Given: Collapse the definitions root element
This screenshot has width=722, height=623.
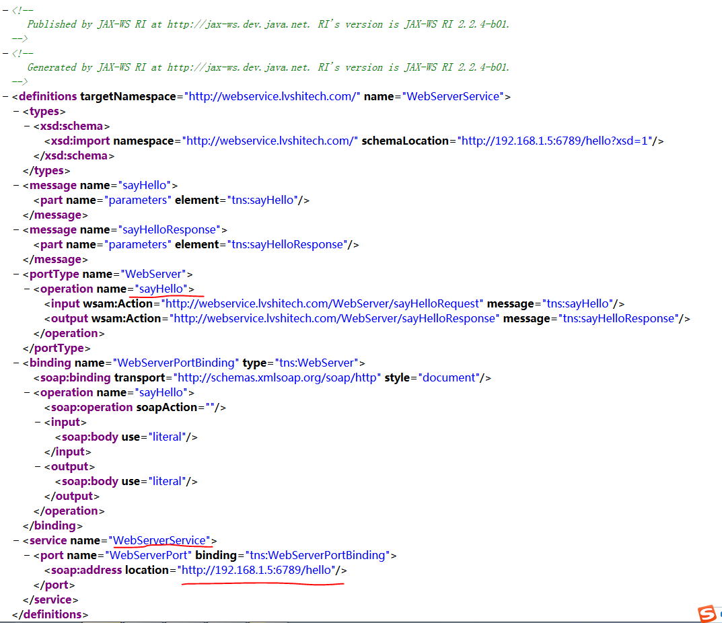Looking at the screenshot, I should 5,97.
